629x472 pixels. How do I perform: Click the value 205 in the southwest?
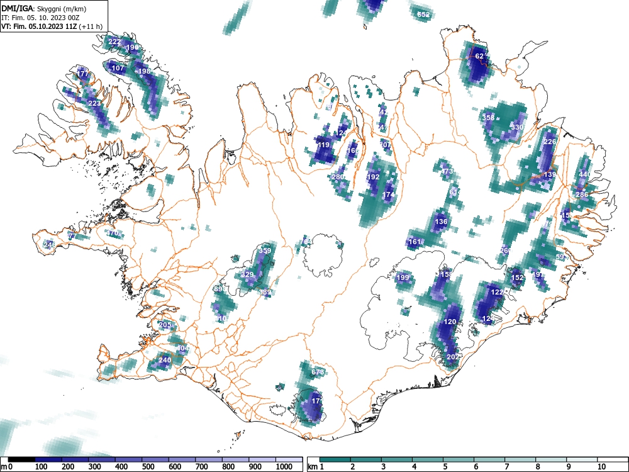(165, 325)
